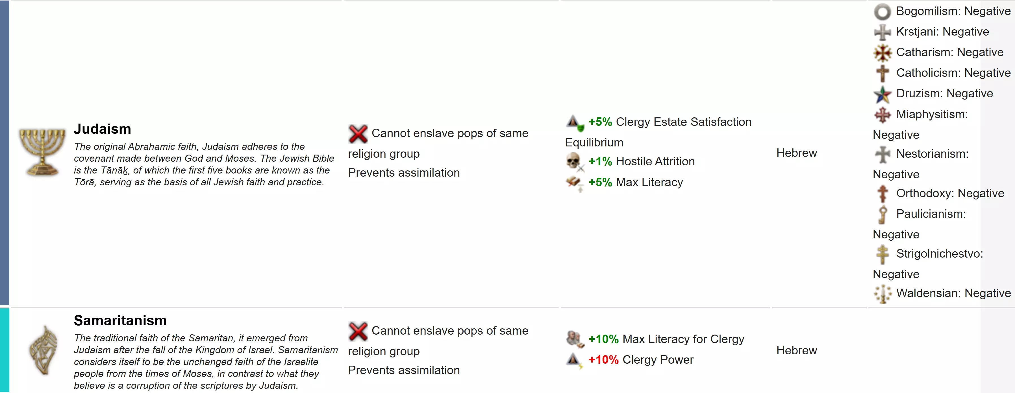This screenshot has height=393, width=1015.
Task: Click the Judaism menorah icon
Action: [42, 153]
